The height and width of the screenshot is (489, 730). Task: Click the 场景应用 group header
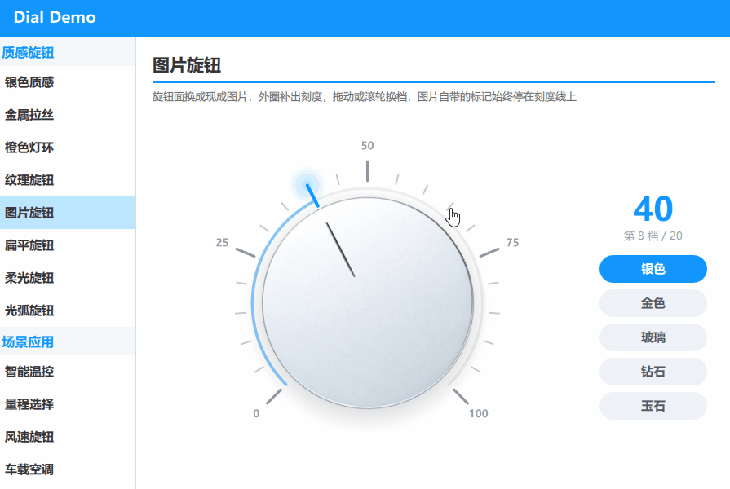tap(68, 341)
